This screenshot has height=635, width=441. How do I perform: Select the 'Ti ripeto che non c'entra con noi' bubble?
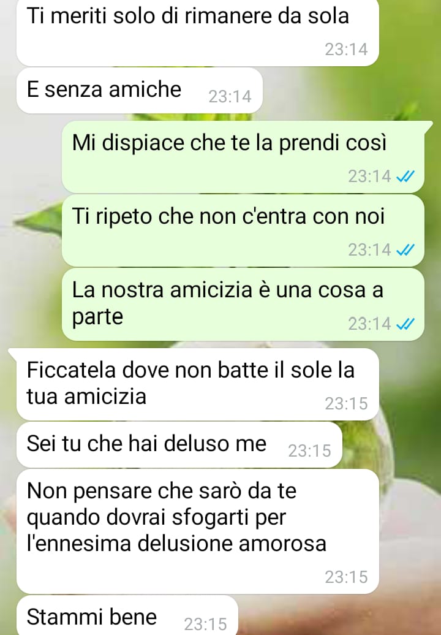[x=243, y=230]
